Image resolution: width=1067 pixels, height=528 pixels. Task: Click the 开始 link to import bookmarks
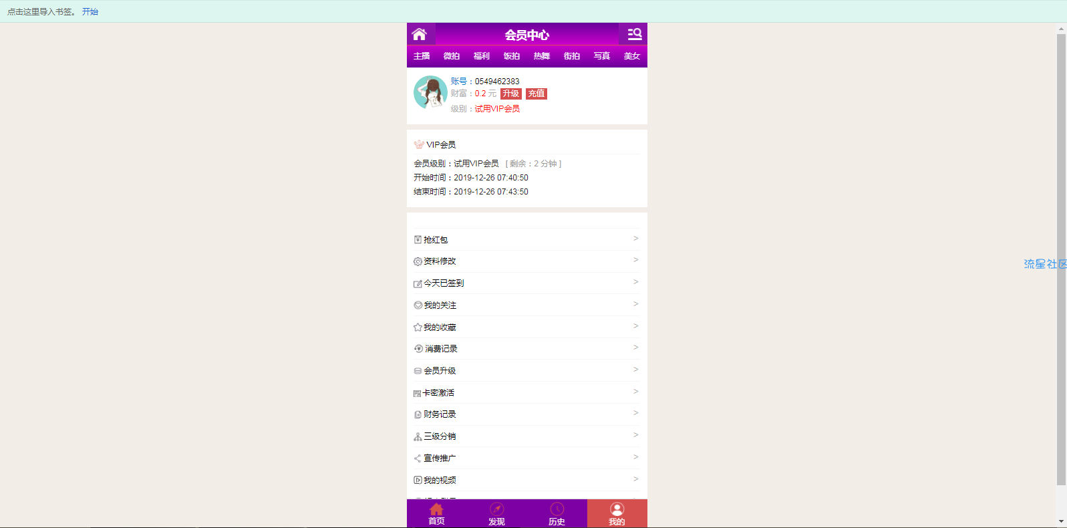tap(90, 12)
